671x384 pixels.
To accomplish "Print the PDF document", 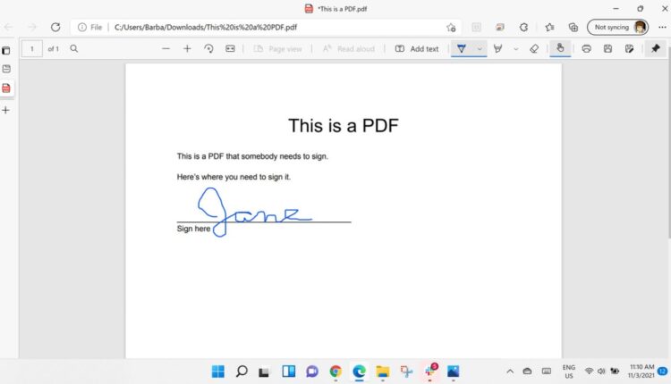I will point(586,49).
